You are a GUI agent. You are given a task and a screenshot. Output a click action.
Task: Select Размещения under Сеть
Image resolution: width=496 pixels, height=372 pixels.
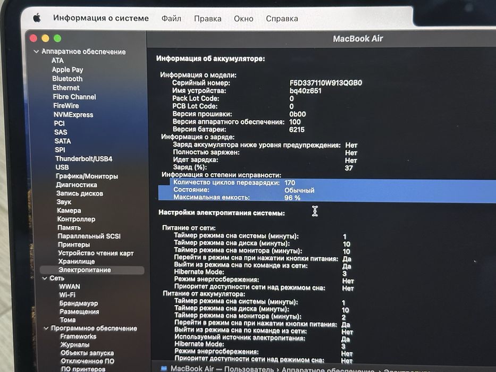[79, 311]
